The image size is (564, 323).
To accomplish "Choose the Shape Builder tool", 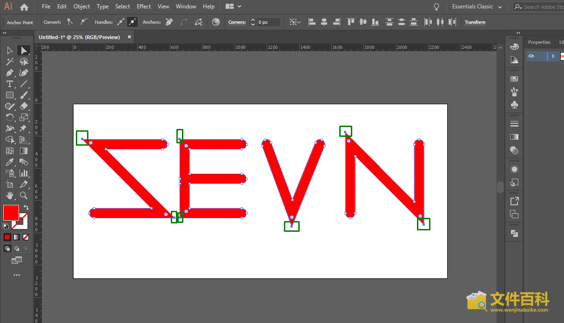I will click(x=9, y=140).
